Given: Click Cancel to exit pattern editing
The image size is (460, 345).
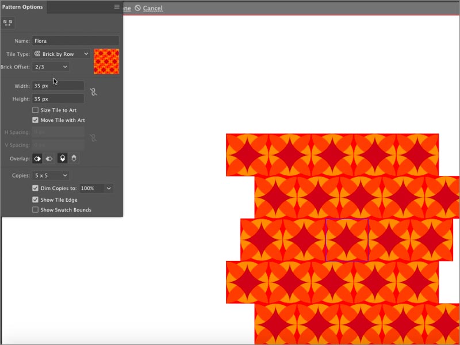Looking at the screenshot, I should tap(152, 8).
